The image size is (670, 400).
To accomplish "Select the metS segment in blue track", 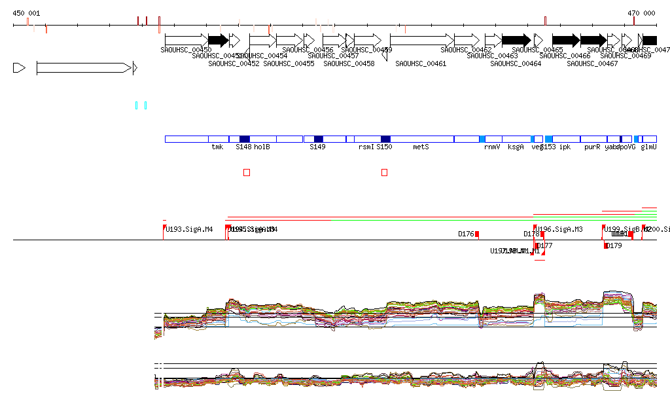I will 422,139.
